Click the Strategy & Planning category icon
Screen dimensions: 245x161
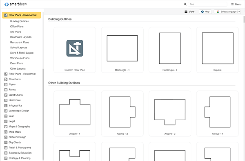pos(6,158)
